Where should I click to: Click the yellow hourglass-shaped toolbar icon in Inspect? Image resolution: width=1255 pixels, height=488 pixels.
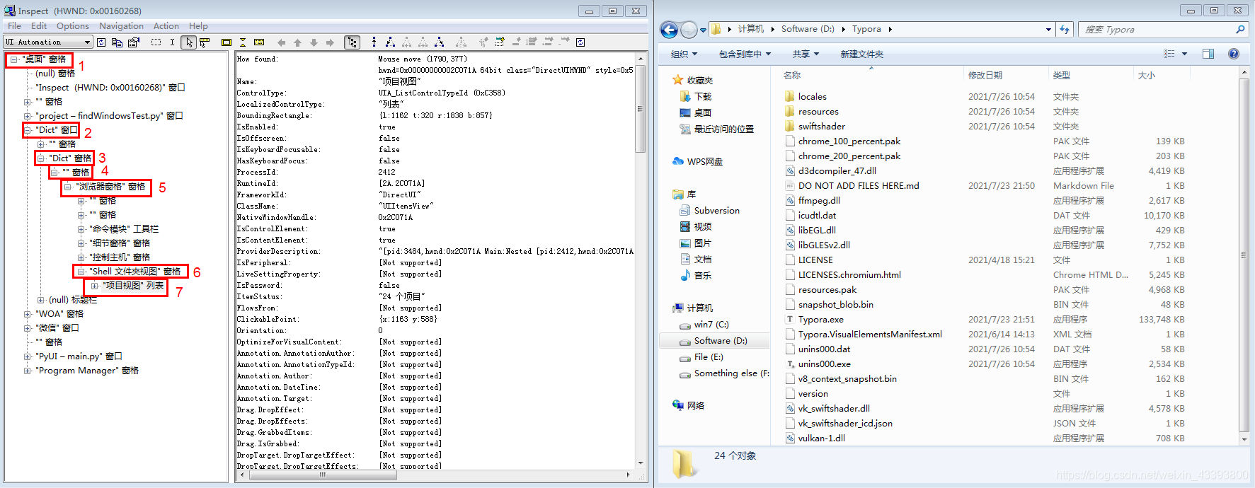[243, 42]
